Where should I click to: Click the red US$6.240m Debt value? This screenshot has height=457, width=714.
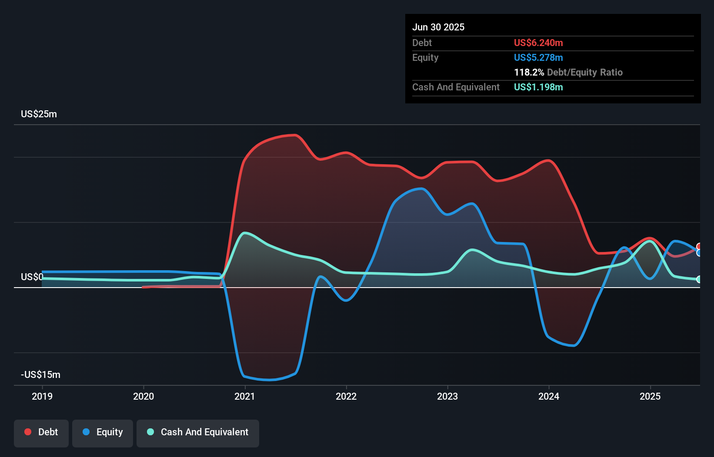click(538, 43)
